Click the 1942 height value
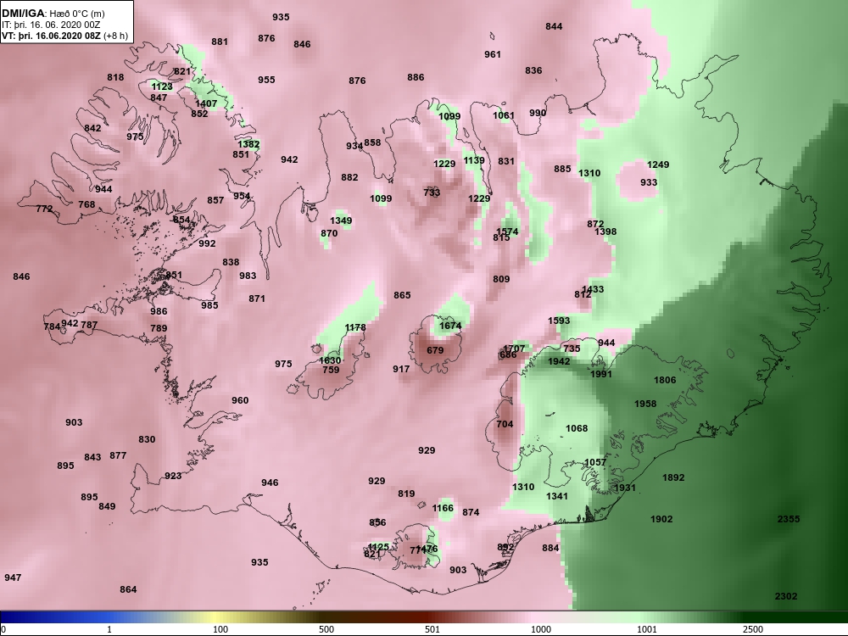Image resolution: width=848 pixels, height=636 pixels. tap(559, 360)
